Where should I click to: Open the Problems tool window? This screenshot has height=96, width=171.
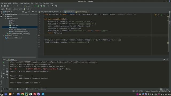click(20, 89)
